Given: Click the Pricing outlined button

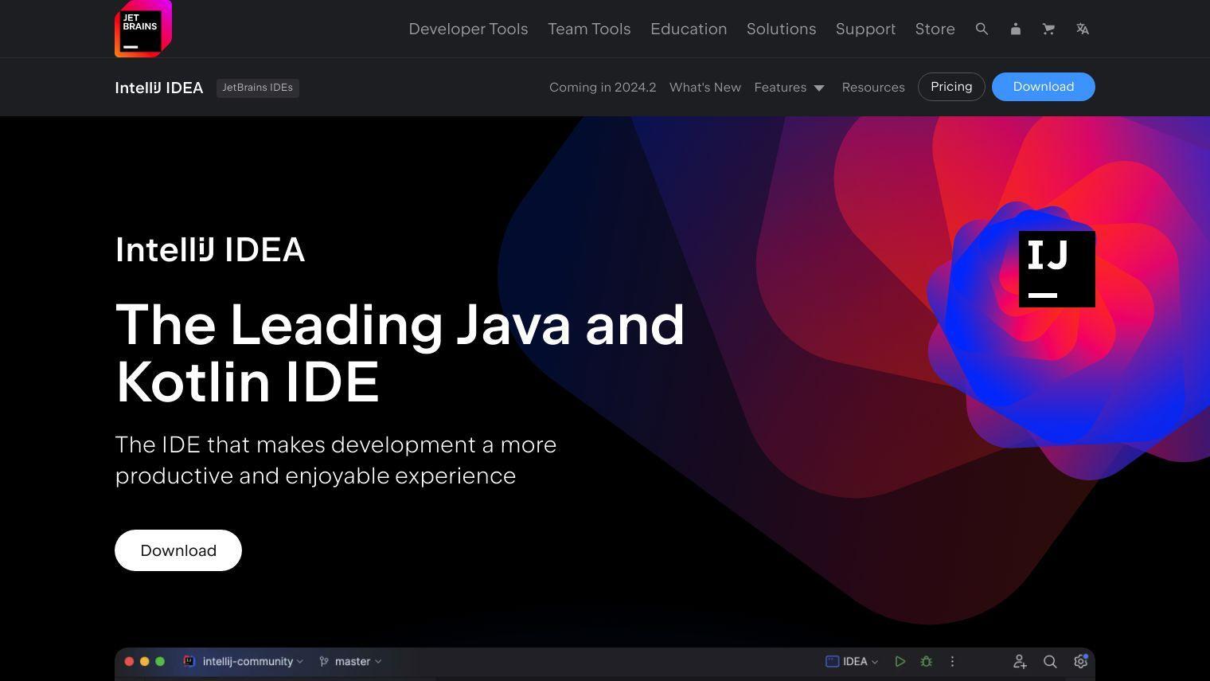Looking at the screenshot, I should coord(951,87).
